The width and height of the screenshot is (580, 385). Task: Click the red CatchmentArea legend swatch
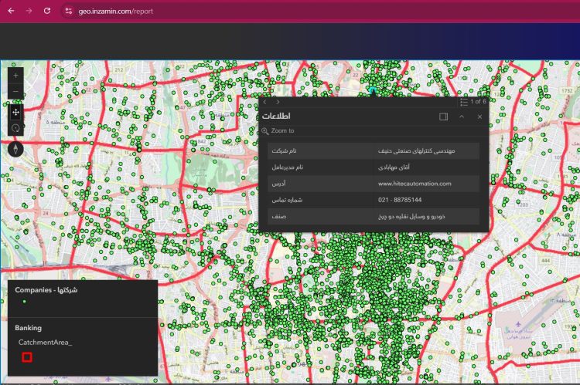(x=27, y=357)
